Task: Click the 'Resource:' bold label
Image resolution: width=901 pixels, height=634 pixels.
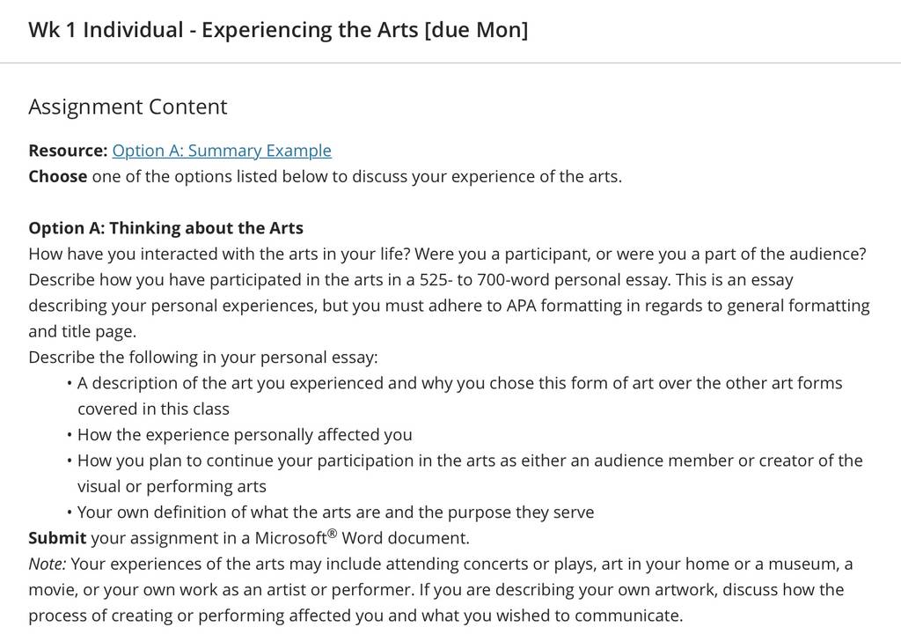Action: (x=68, y=151)
